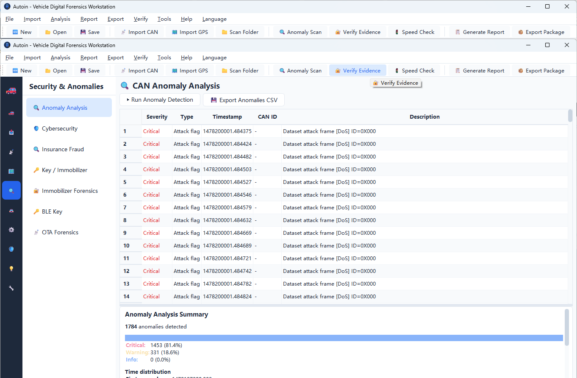Screen dimensions: 577x378
Task: Click Import GPS in back window toolbar
Action: pos(190,32)
